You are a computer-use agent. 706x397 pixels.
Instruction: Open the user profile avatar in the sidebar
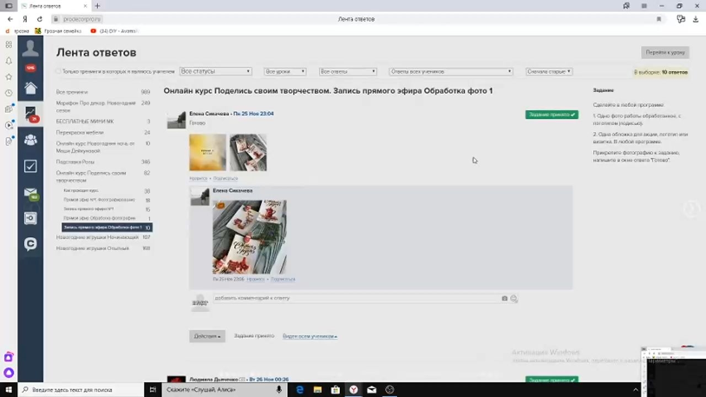(30, 49)
